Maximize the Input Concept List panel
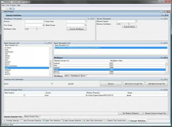This screenshot has height=127, width=172. pos(49,43)
